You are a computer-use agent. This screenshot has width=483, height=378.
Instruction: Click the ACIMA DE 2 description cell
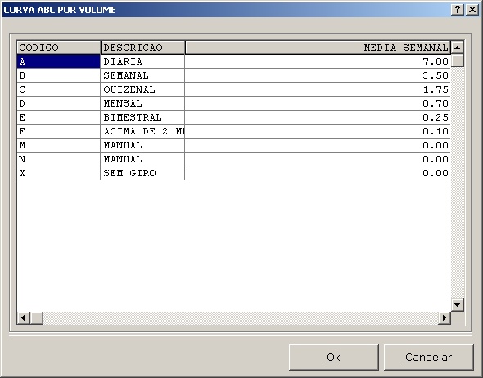(142, 131)
